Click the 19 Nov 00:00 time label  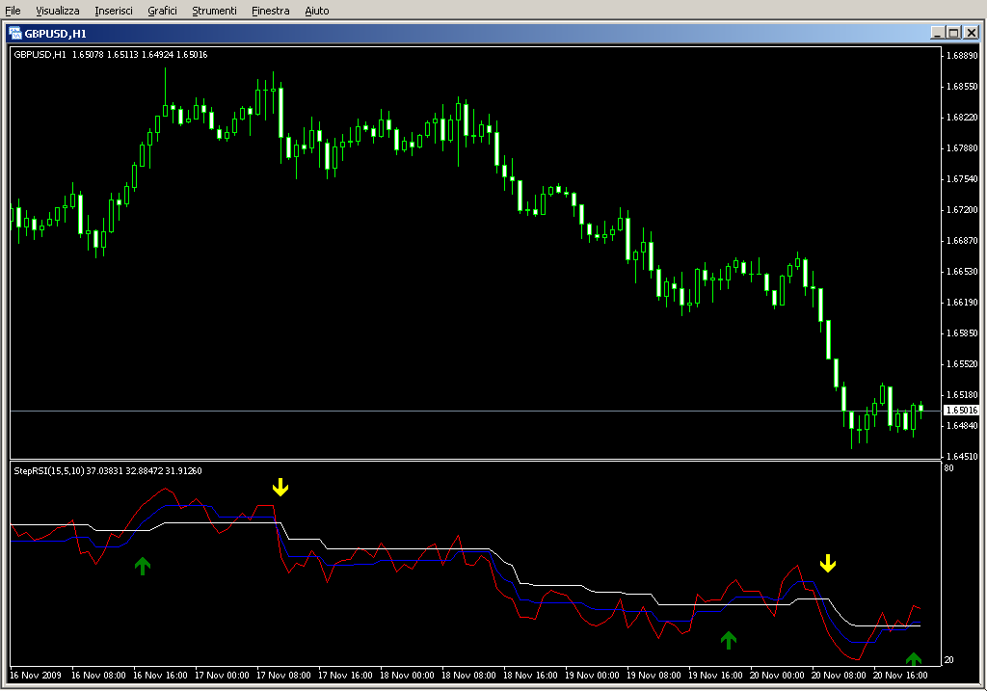[592, 676]
